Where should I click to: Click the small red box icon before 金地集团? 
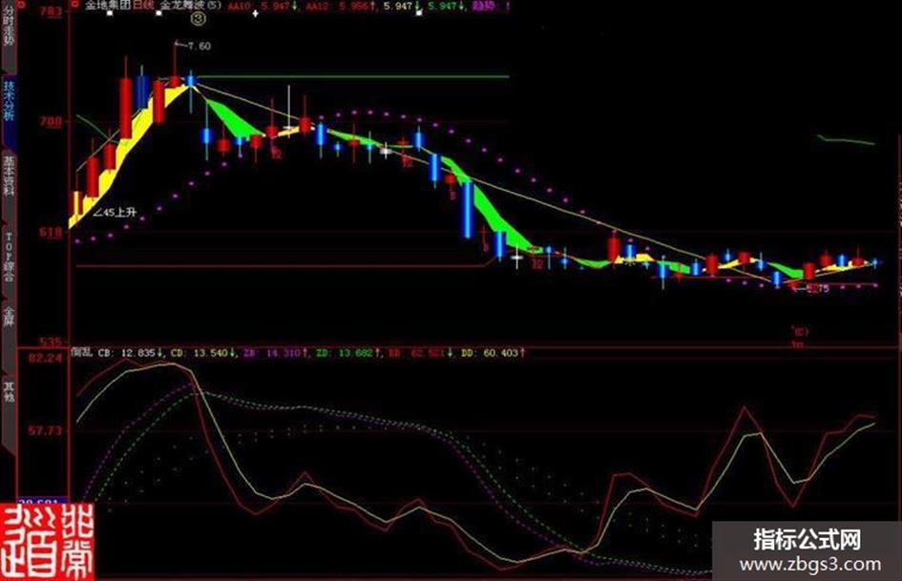coord(74,5)
